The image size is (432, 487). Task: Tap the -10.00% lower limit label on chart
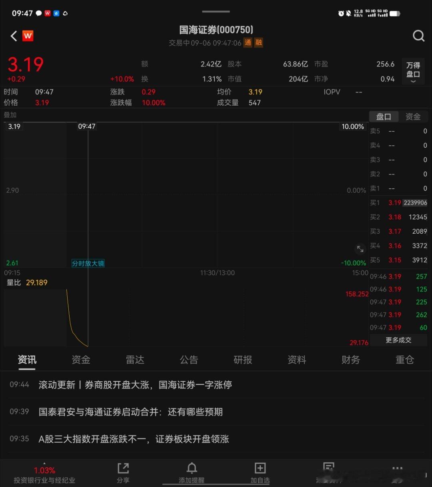[354, 263]
